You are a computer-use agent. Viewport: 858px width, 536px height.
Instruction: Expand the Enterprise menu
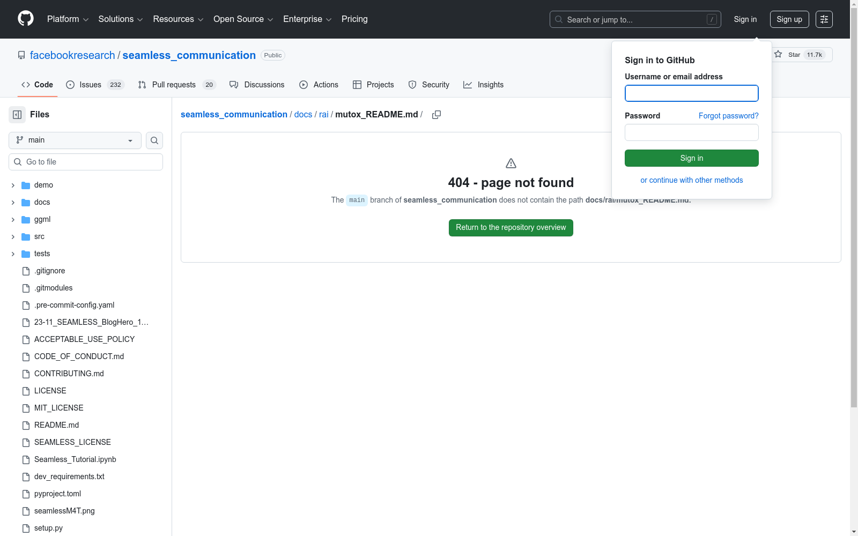click(307, 19)
